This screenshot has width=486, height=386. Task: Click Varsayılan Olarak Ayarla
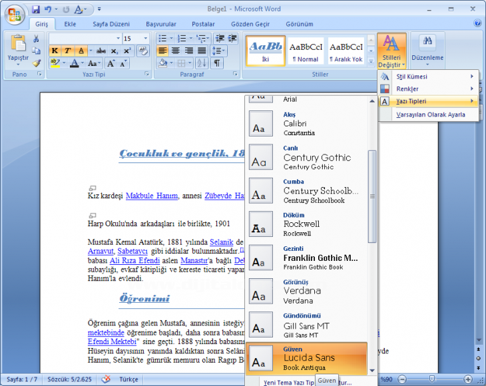click(430, 114)
